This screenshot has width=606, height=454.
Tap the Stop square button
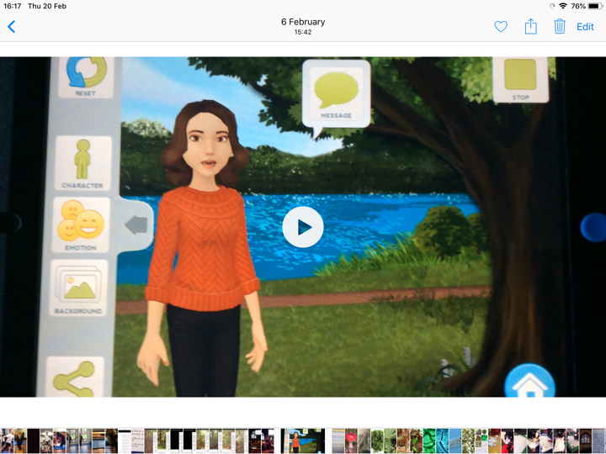point(520,78)
